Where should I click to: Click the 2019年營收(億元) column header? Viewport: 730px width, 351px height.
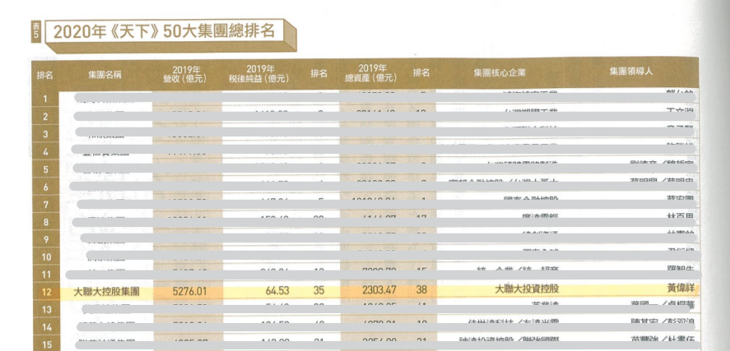(188, 73)
